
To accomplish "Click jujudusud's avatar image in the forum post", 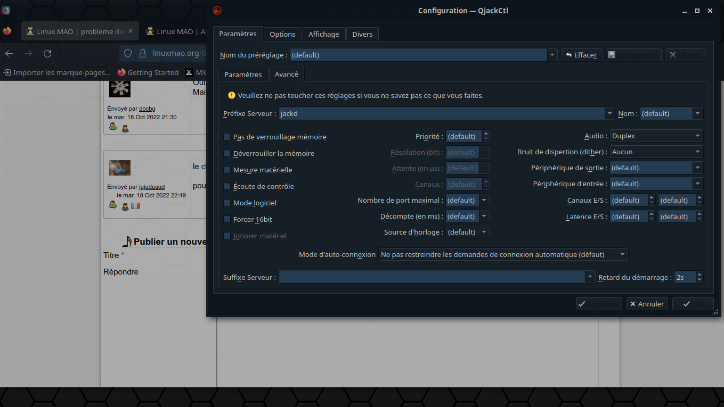I will click(120, 168).
